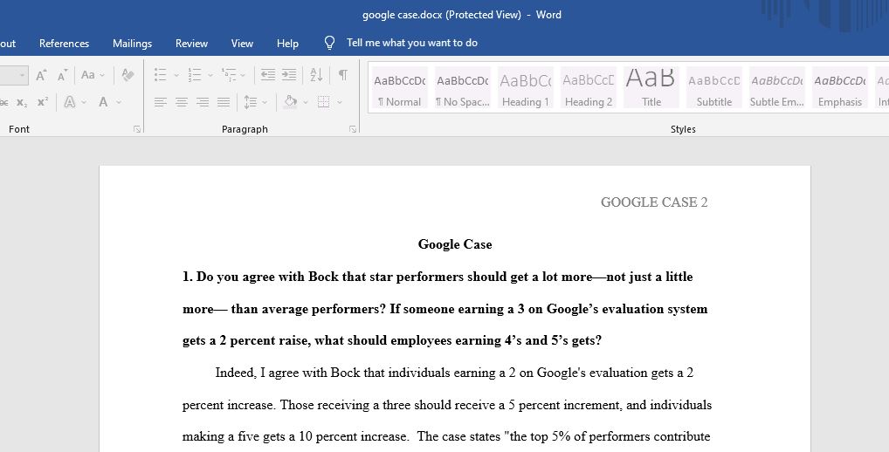Open the Numbering dropdown arrow
The image size is (889, 452).
tap(210, 75)
